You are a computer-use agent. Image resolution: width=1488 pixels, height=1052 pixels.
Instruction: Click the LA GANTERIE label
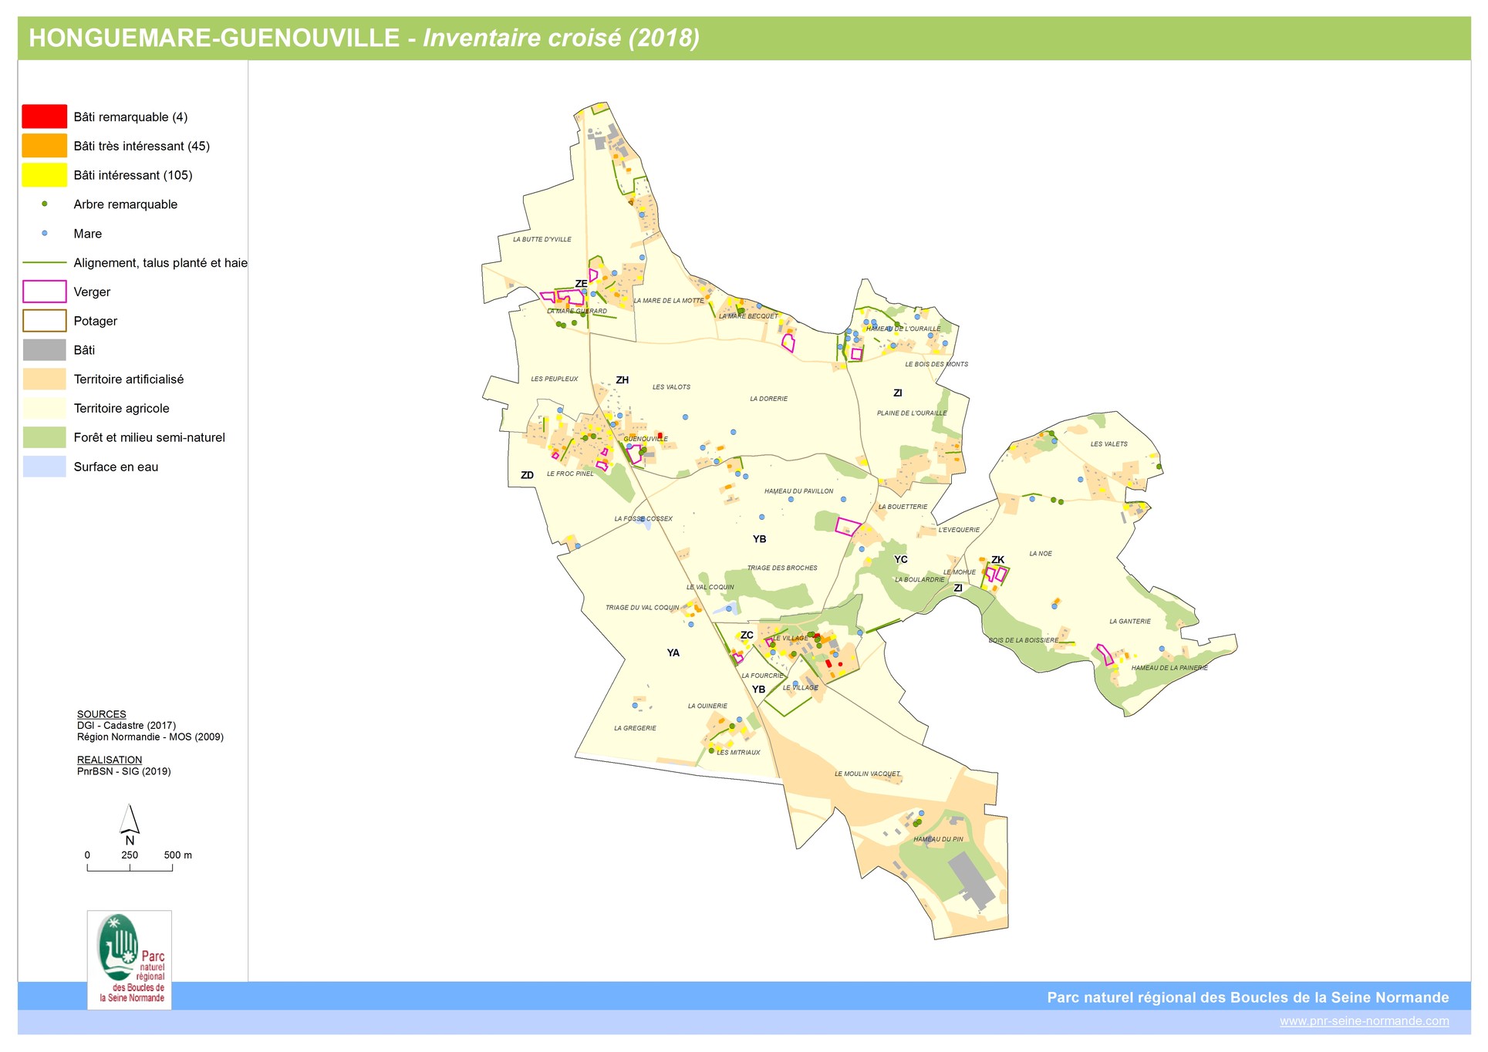point(1130,622)
